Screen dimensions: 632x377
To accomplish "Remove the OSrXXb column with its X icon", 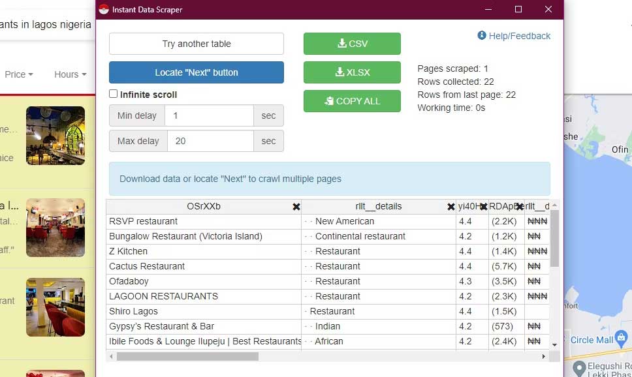I will [296, 207].
